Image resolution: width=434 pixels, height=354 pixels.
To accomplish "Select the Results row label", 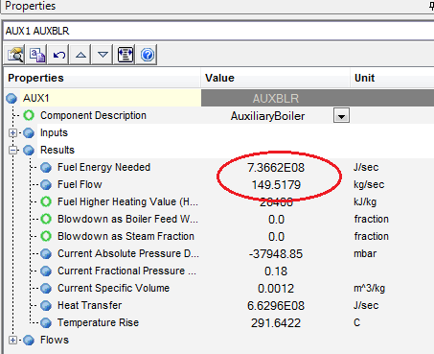I will [57, 150].
